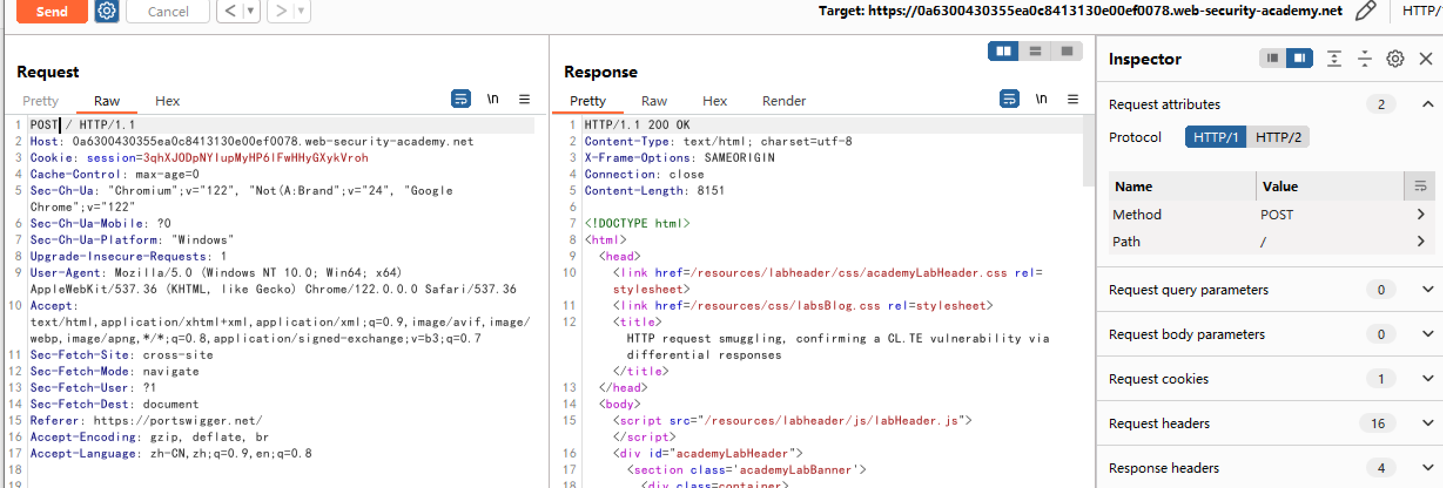Click HTTP/1.1 200 OK status line
The image size is (1443, 488).
point(637,124)
